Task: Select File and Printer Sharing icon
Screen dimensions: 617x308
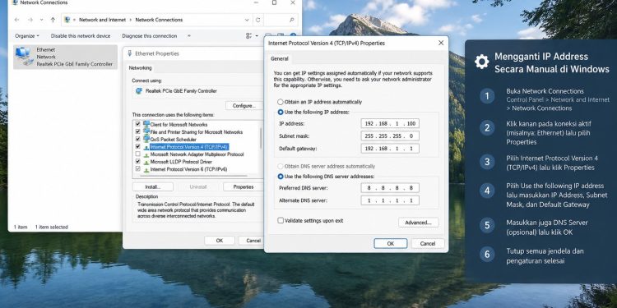Action: pos(146,131)
